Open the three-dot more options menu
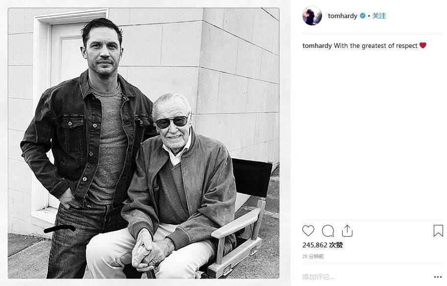This screenshot has height=286, width=447. tap(438, 277)
